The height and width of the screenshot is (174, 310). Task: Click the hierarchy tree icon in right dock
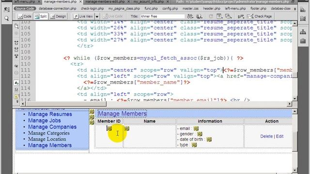[x=303, y=32]
